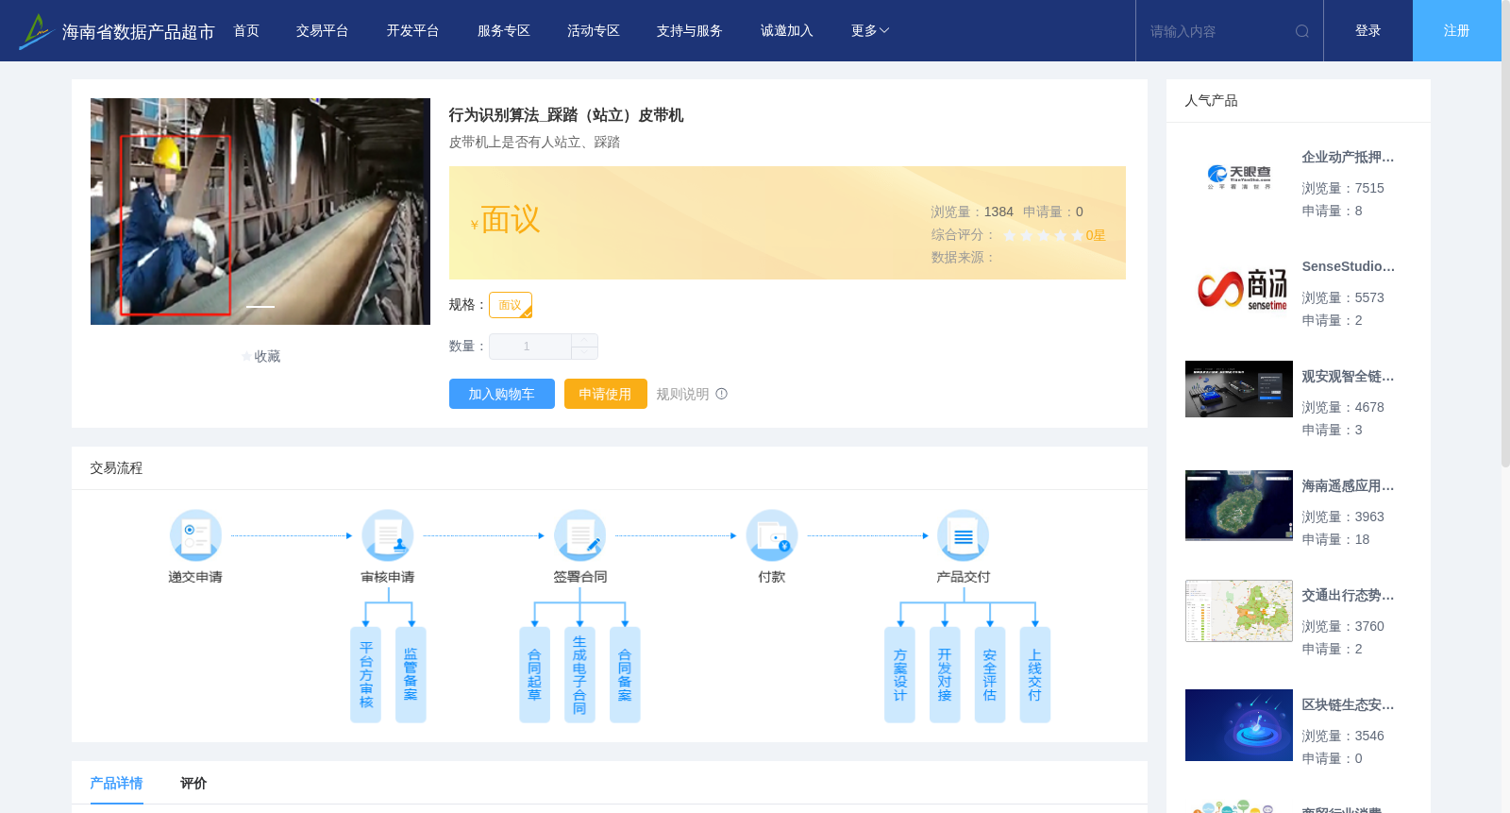Click the 登录 button
Image resolution: width=1510 pixels, height=813 pixels.
1368,31
